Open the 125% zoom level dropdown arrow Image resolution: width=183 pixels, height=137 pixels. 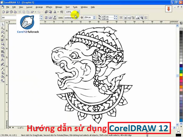coord(78,12)
